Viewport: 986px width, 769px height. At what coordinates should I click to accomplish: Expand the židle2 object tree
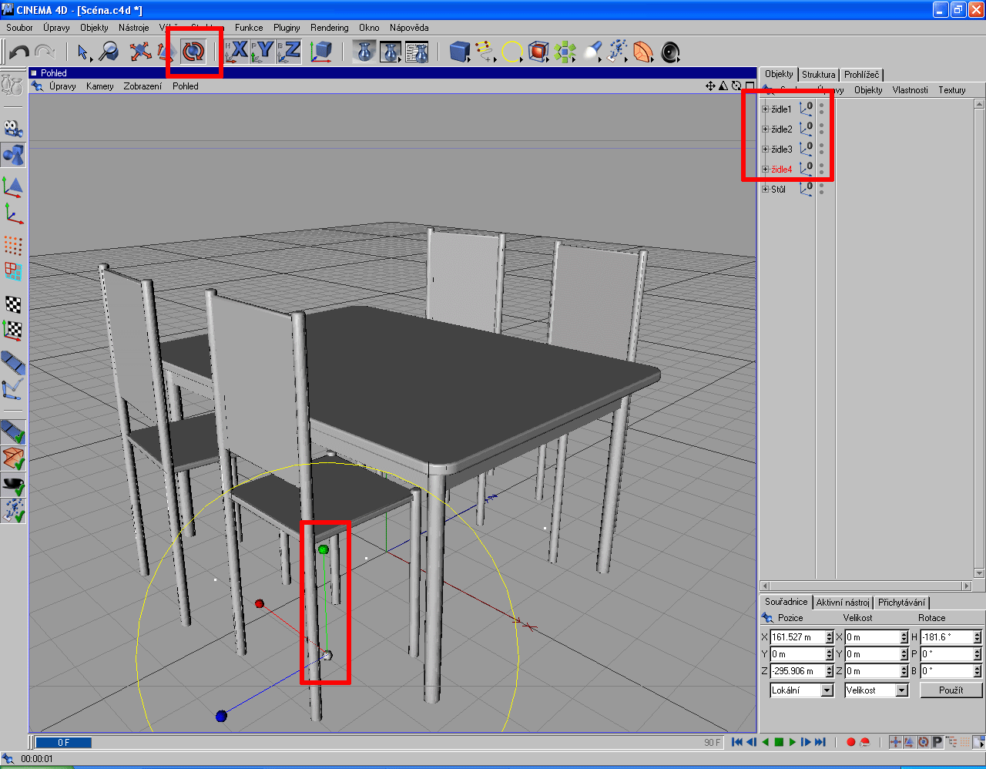click(765, 129)
